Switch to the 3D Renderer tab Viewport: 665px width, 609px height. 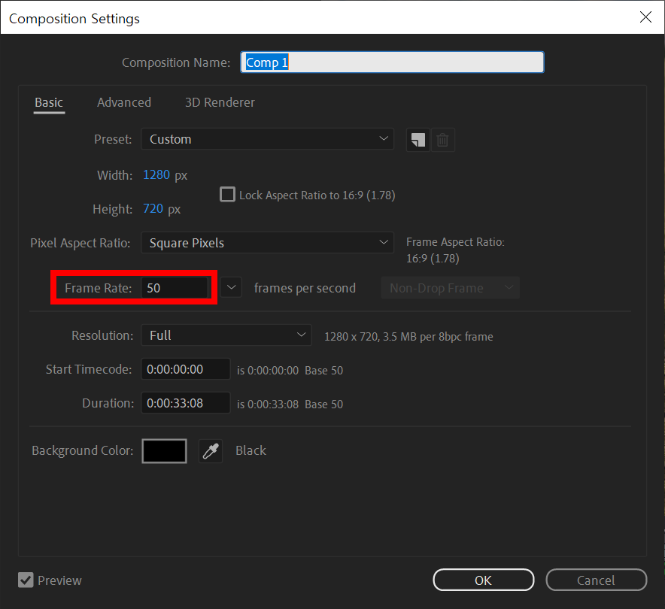(x=220, y=102)
